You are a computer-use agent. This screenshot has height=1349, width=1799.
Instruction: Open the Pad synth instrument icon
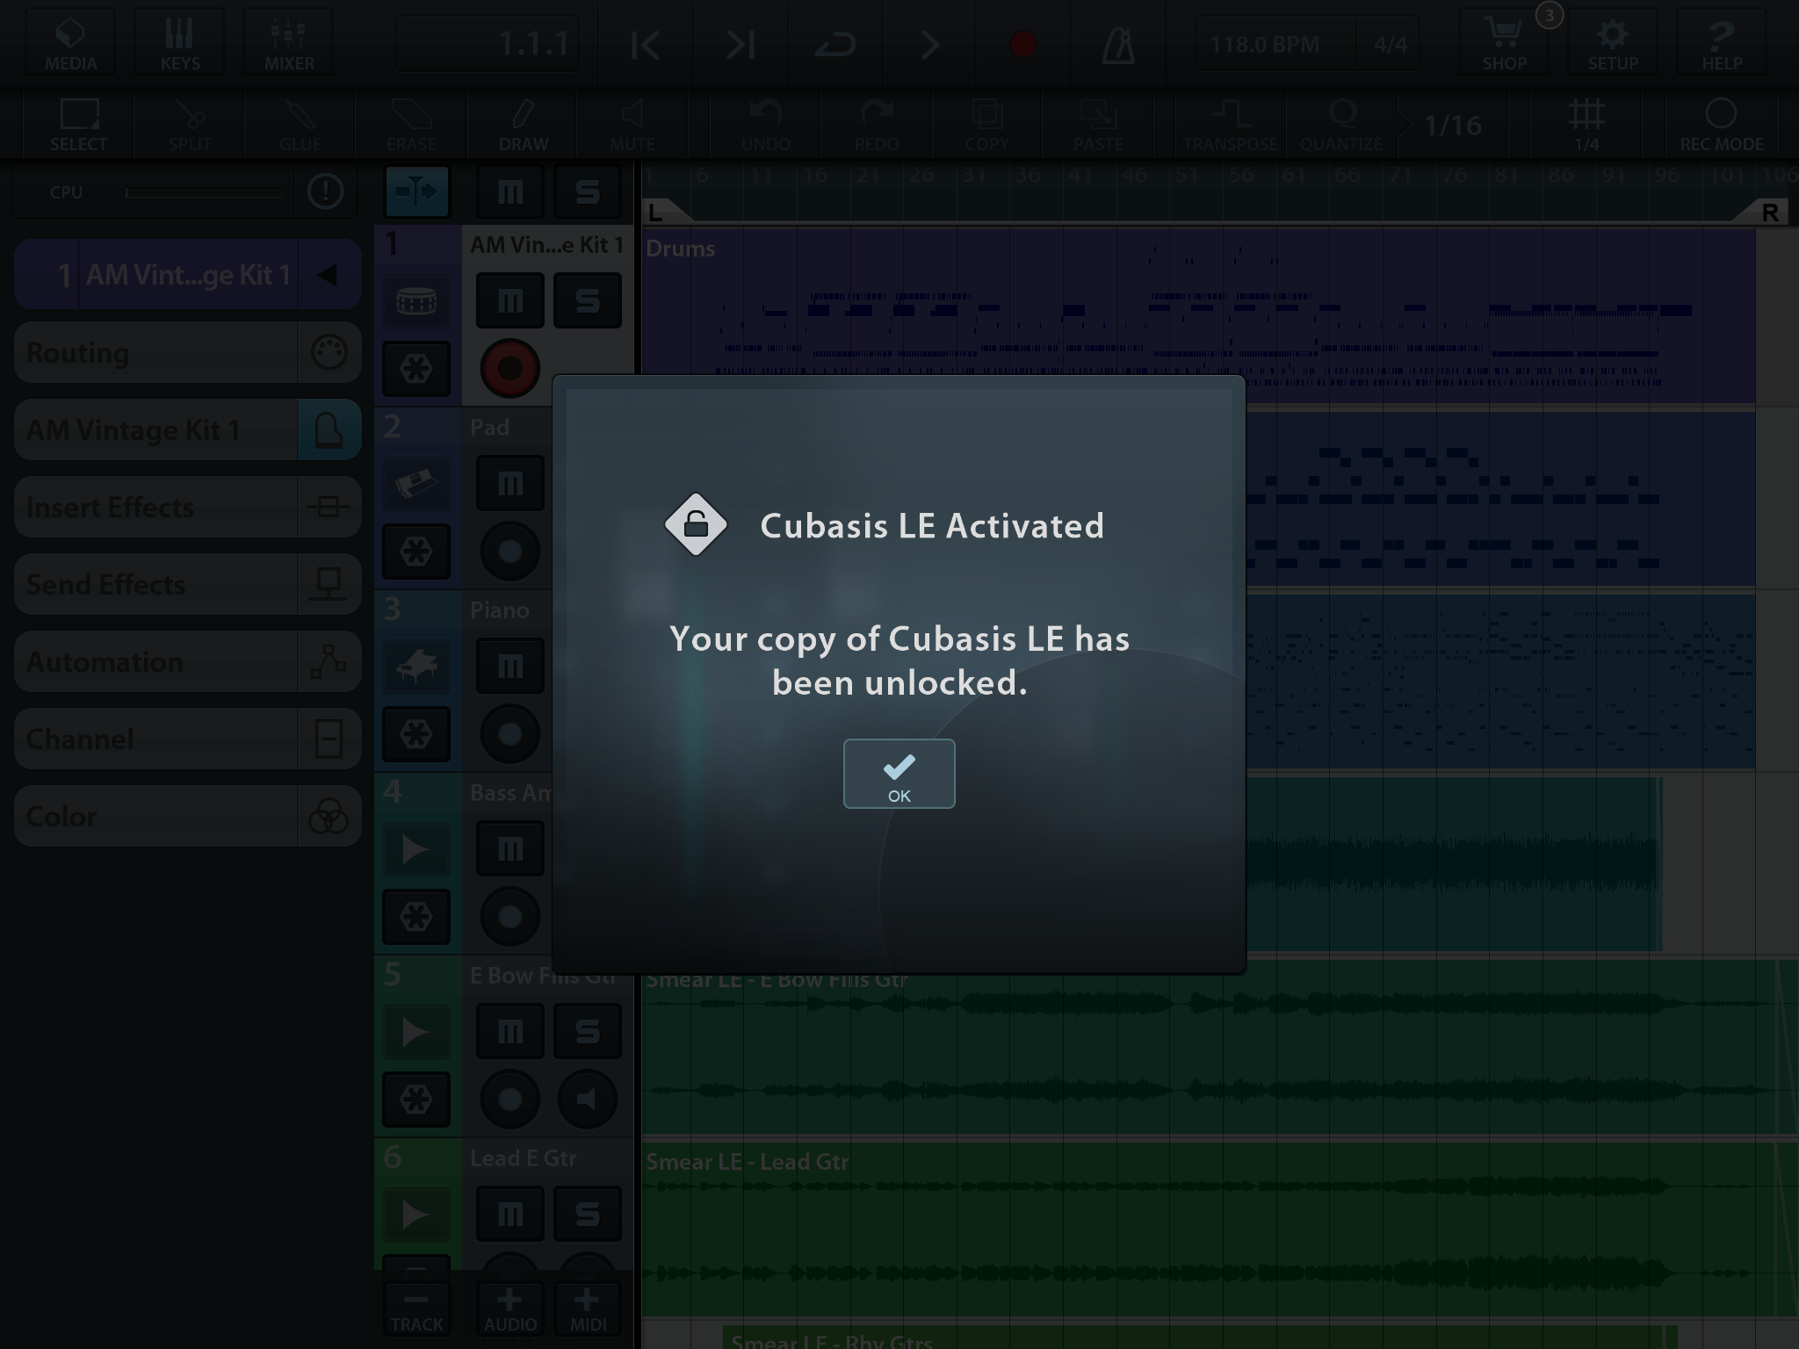[416, 484]
